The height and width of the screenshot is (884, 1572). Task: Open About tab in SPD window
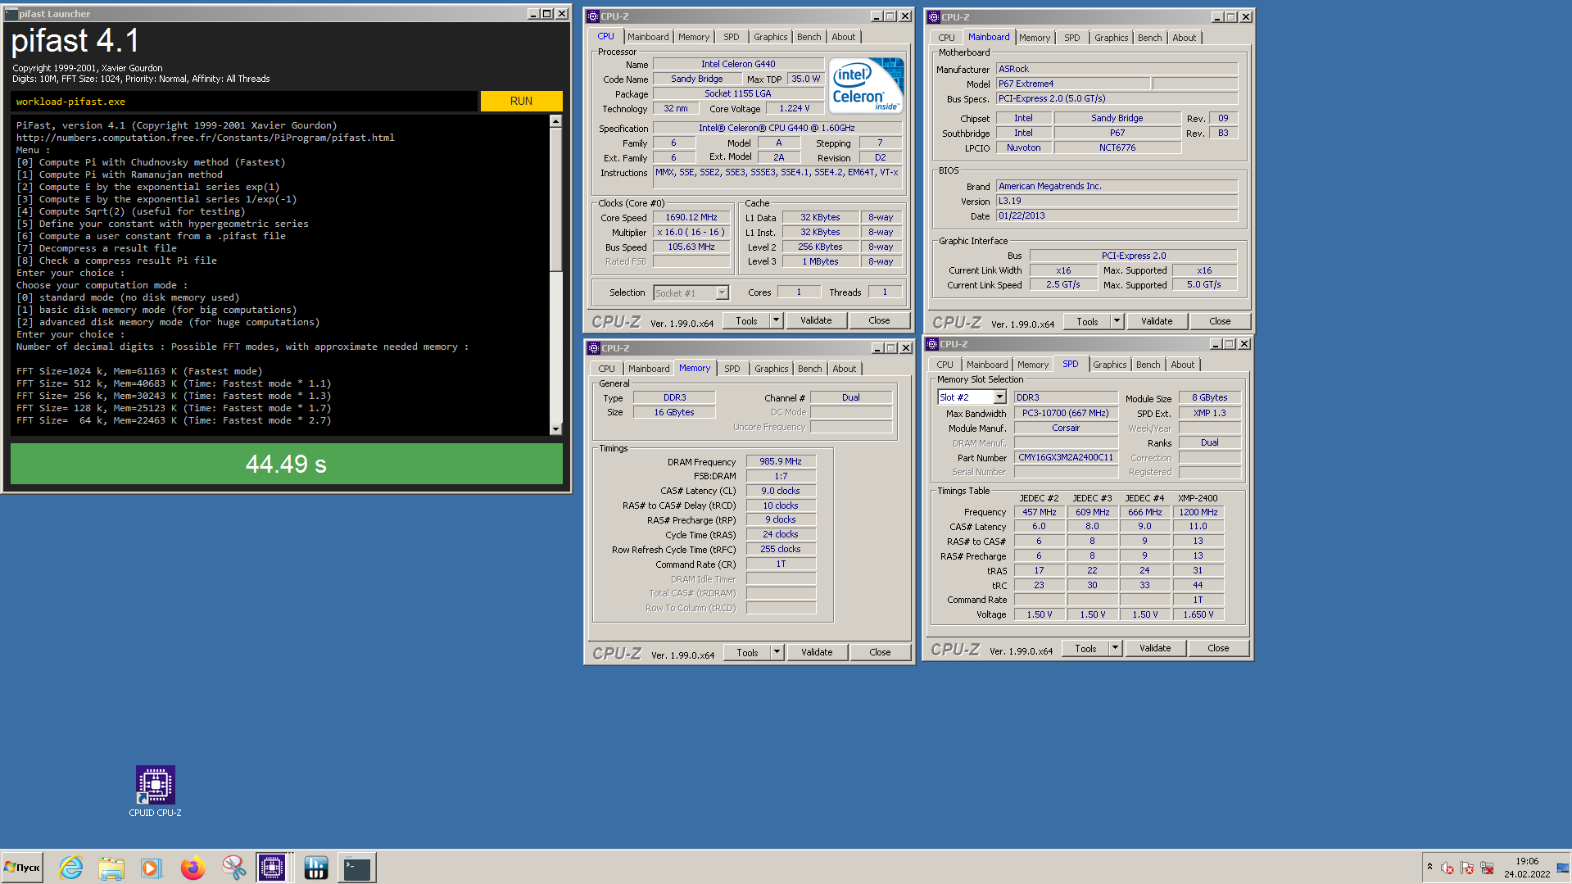tap(1182, 365)
